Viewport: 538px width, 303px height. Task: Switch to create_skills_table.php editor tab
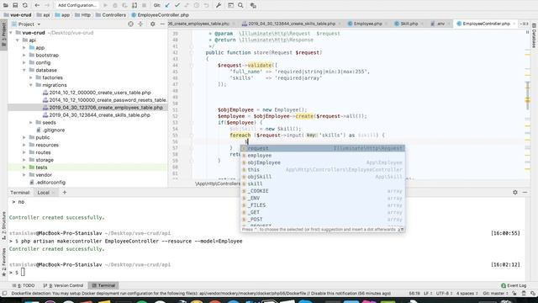tap(291, 24)
